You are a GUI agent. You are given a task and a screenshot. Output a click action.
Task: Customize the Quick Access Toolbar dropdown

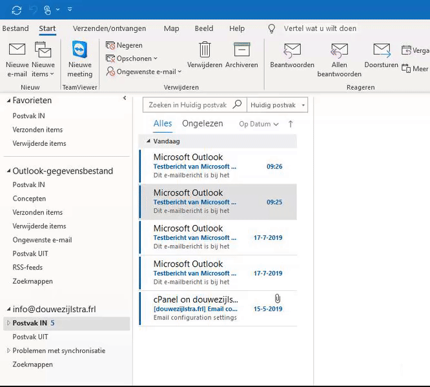click(70, 10)
